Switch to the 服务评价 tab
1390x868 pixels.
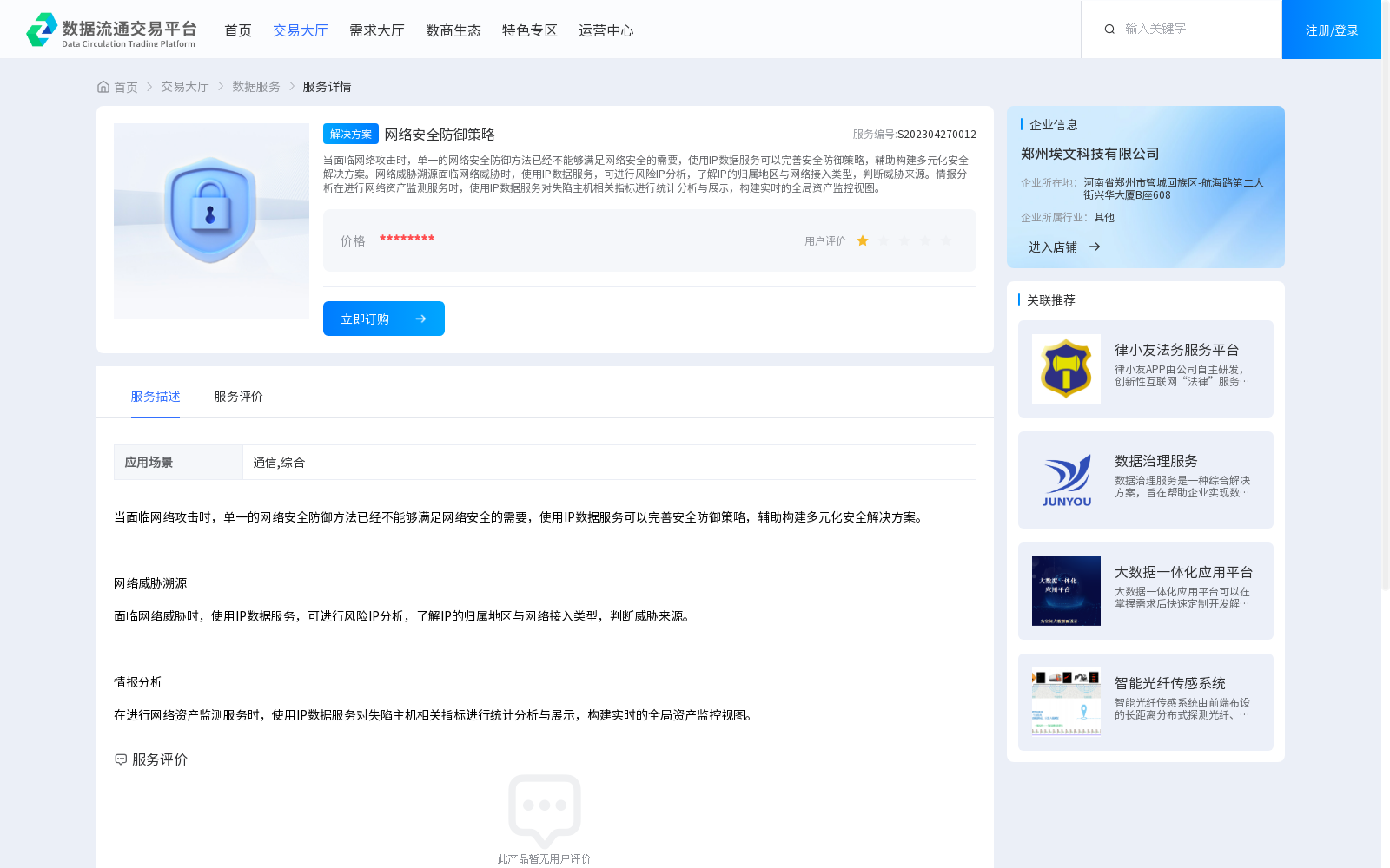(239, 397)
